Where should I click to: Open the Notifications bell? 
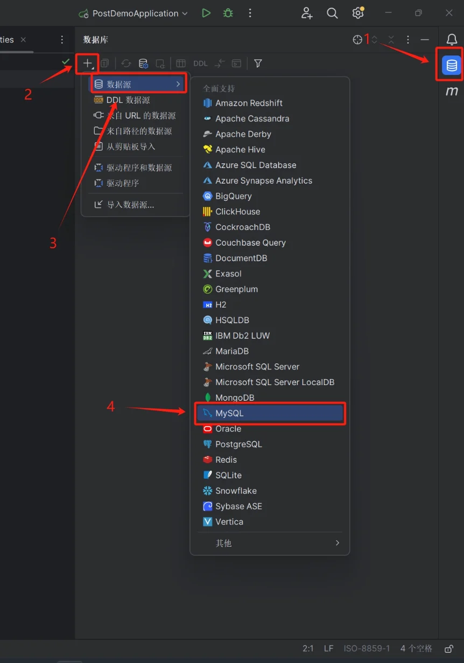[452, 39]
